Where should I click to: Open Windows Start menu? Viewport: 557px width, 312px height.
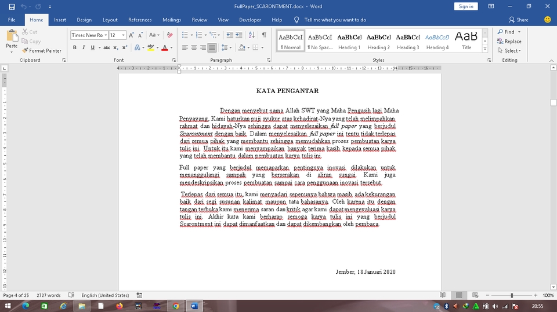[x=8, y=306]
